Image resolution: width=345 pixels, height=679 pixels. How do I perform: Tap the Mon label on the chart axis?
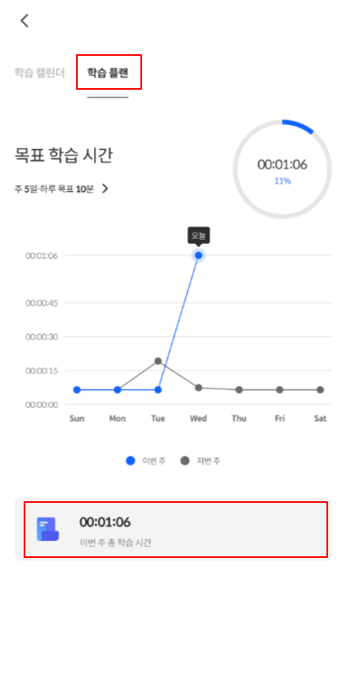coord(118,419)
